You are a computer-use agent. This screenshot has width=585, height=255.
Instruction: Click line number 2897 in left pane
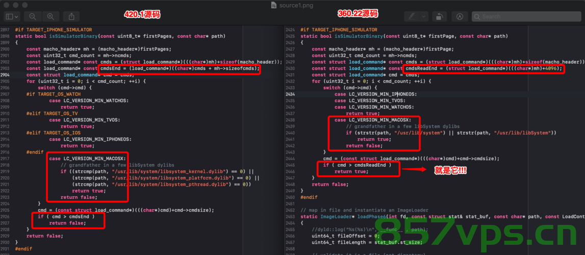pyautogui.click(x=5, y=30)
